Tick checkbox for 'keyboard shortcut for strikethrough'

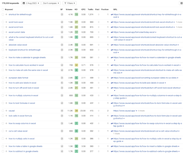click(3, 50)
